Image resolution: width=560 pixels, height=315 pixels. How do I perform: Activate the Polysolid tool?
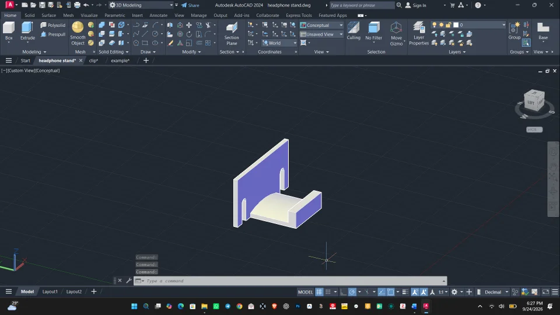tap(53, 25)
